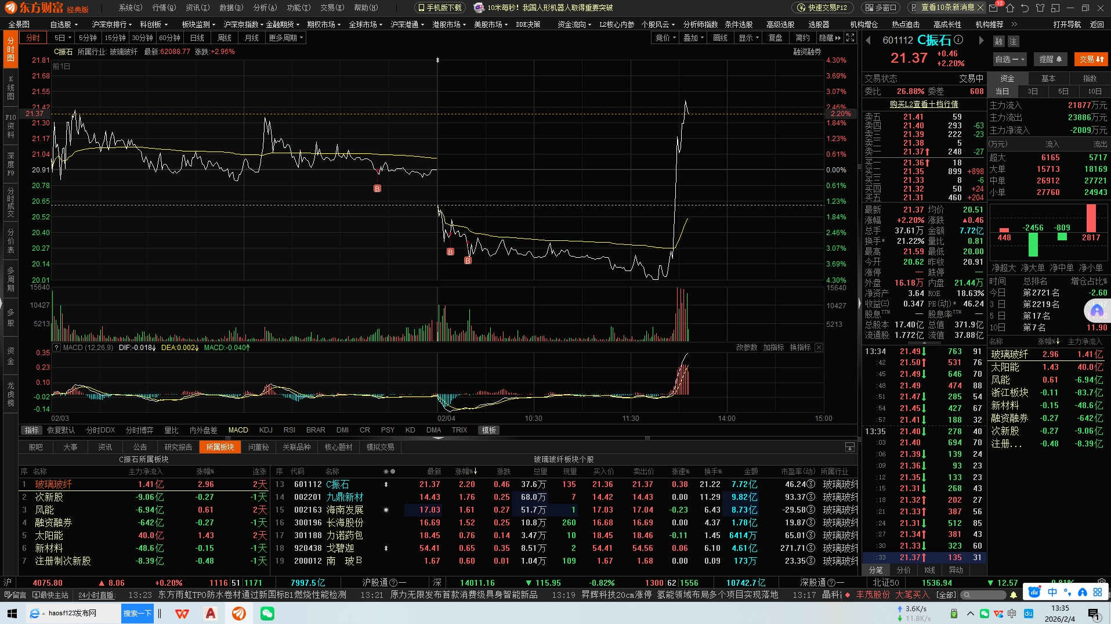Switch to 60分钟 chart period
The width and height of the screenshot is (1111, 624).
pyautogui.click(x=169, y=38)
